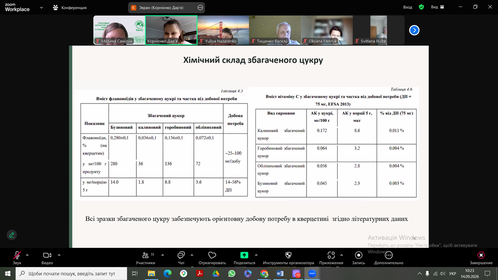Open the Дополнительно more options icon
This screenshot has width=498, height=280.
[x=389, y=255]
